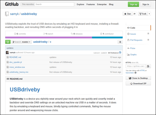Open the Explore menu item
Screen dimensions: 156x115
click(x=81, y=4)
